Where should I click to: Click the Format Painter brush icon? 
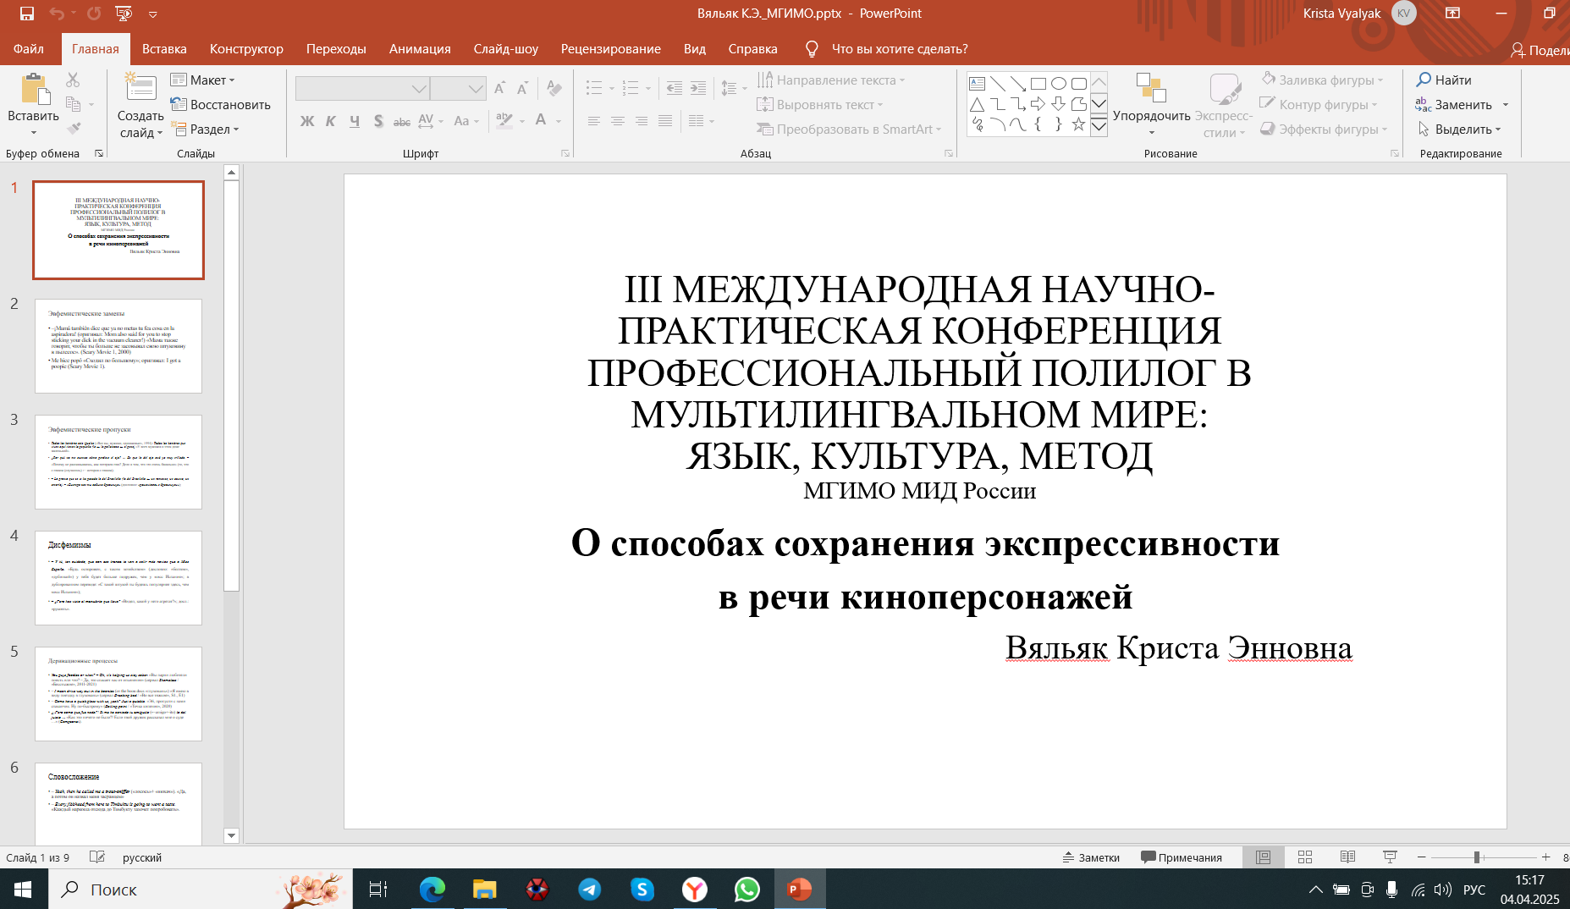74,129
